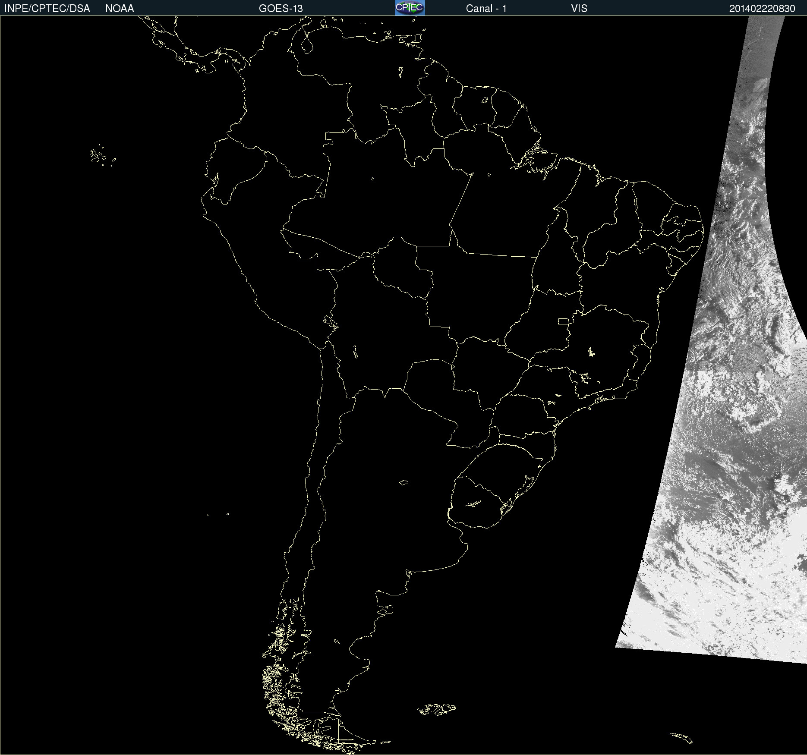Click the small lake outline in central Argentina
Image resolution: width=807 pixels, height=755 pixels.
coord(403,483)
